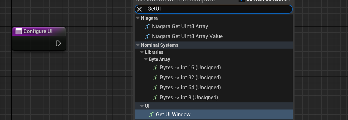The image size is (348, 120).
Task: Click the Configure UI node's event icon
Action: (x=18, y=32)
